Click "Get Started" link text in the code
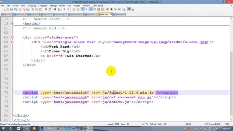The image size is (233, 131). (79, 56)
